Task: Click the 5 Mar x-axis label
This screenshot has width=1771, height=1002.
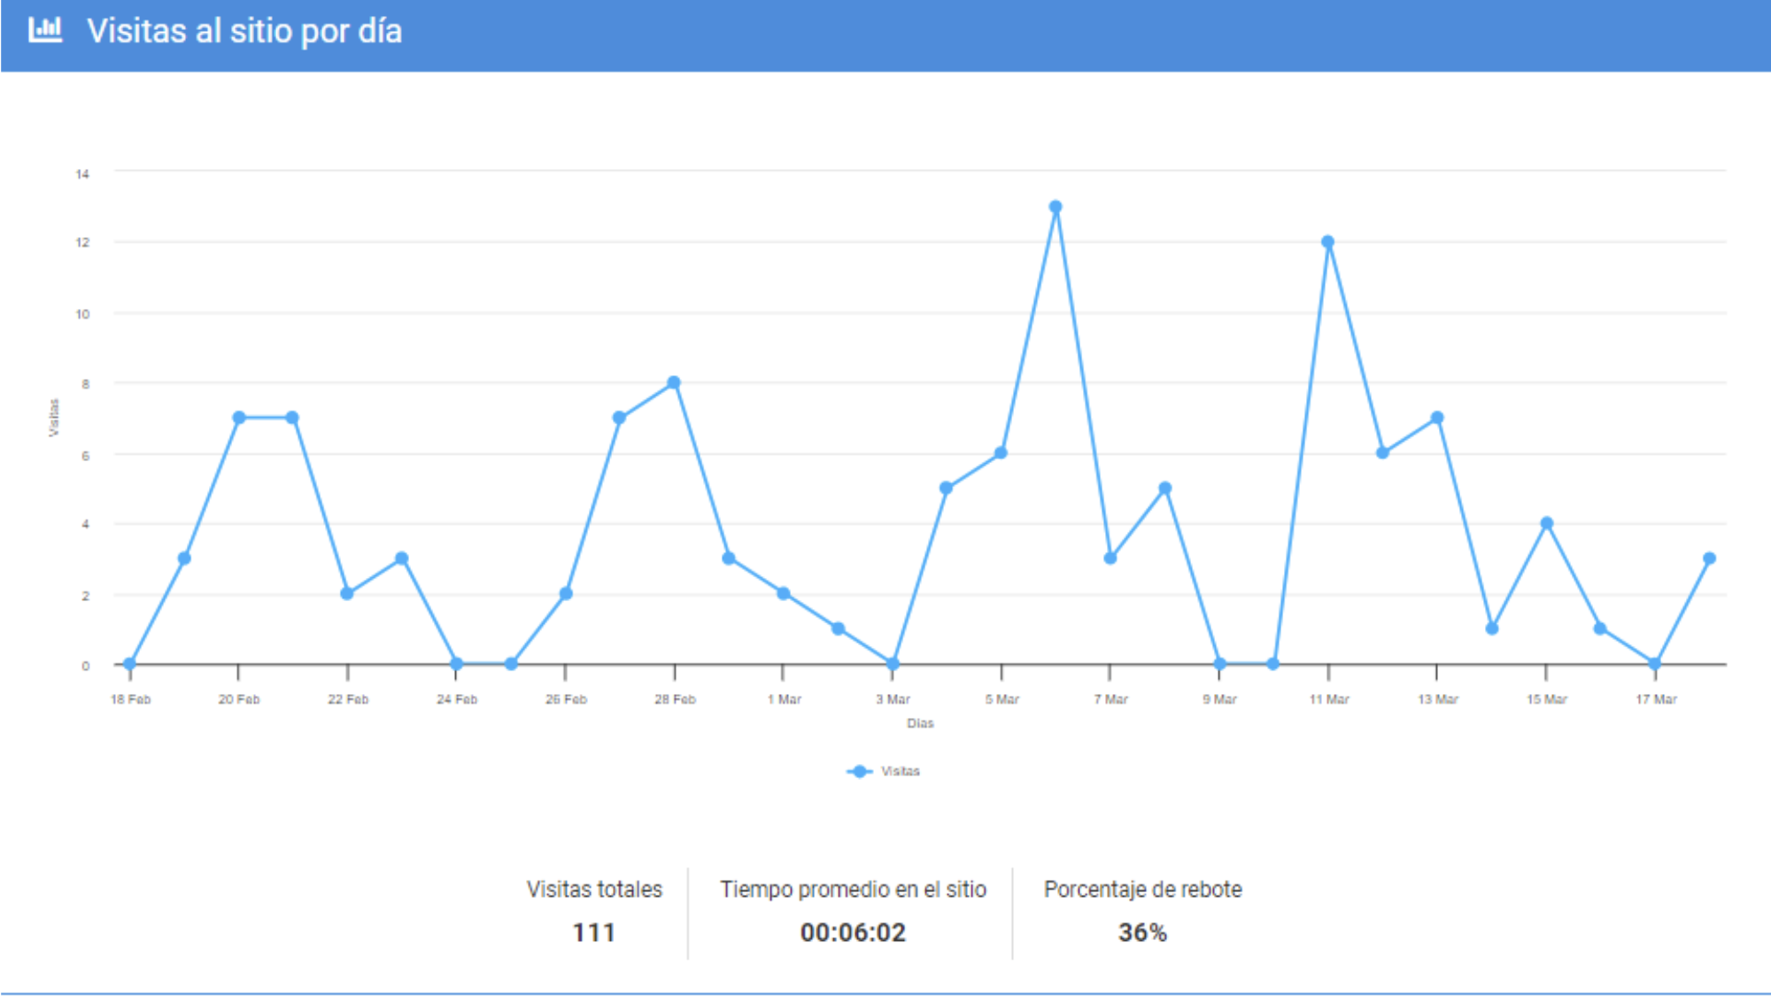Action: coord(1002,699)
